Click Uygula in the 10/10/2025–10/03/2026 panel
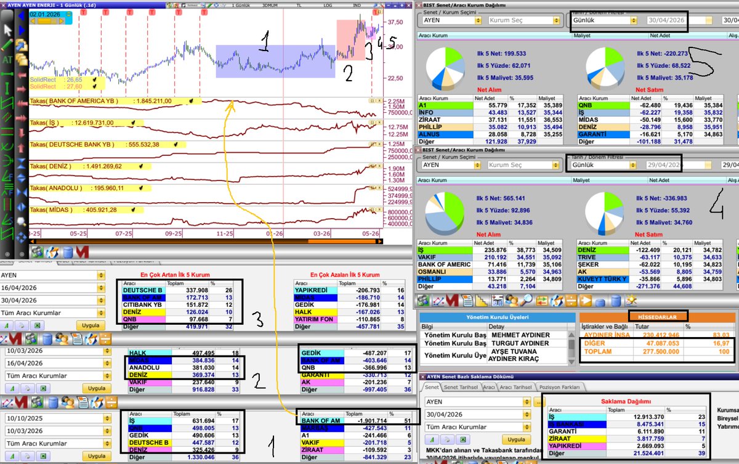Screen dimensions: 739x464 (97, 455)
